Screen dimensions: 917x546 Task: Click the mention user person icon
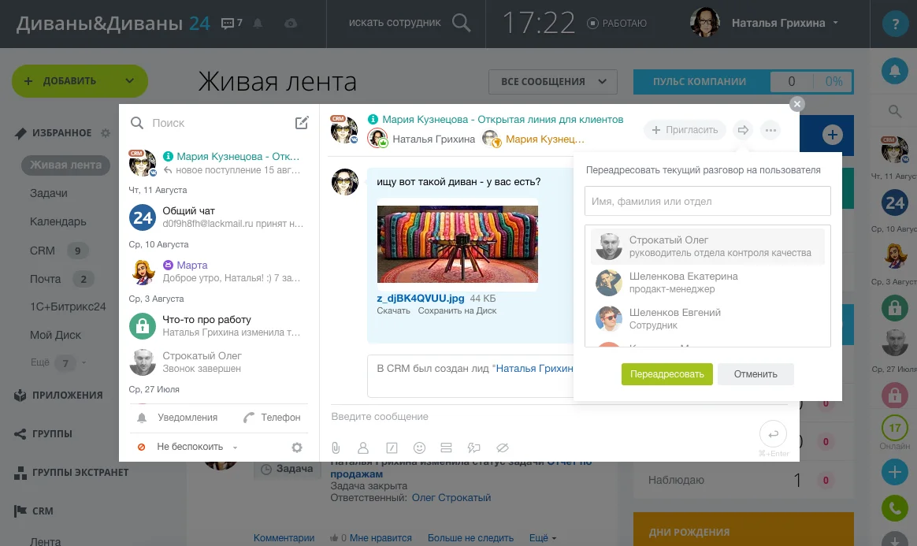(363, 448)
